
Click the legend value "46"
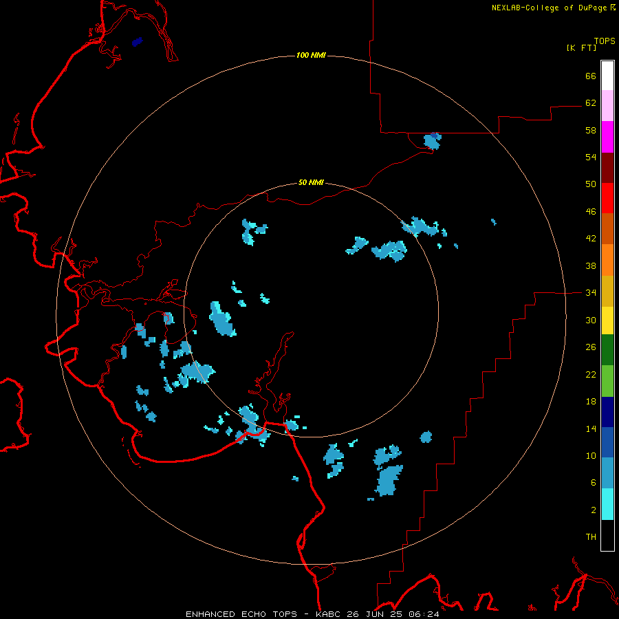591,212
